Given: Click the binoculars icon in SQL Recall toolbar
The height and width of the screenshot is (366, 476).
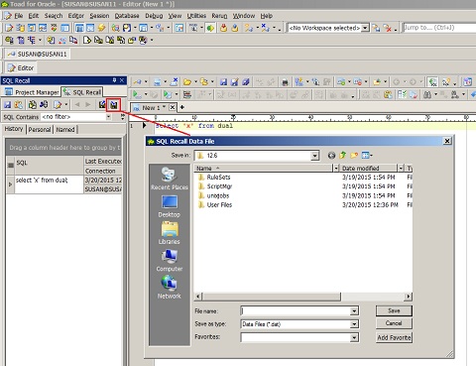Looking at the screenshot, I should 44,105.
